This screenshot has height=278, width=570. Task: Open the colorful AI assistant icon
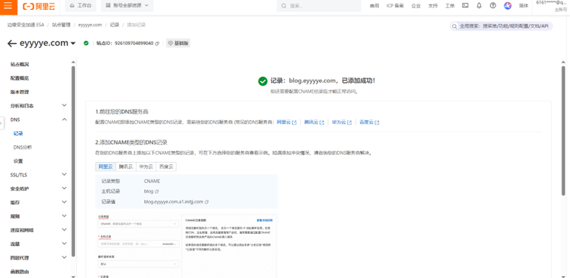(x=507, y=6)
